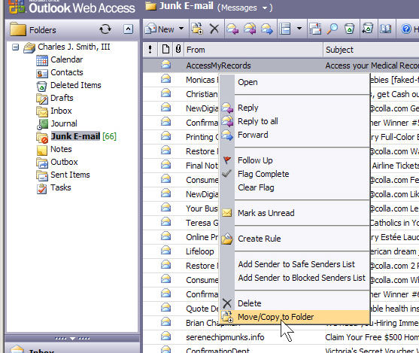Click Move/Copy toolbar icon

[197, 29]
